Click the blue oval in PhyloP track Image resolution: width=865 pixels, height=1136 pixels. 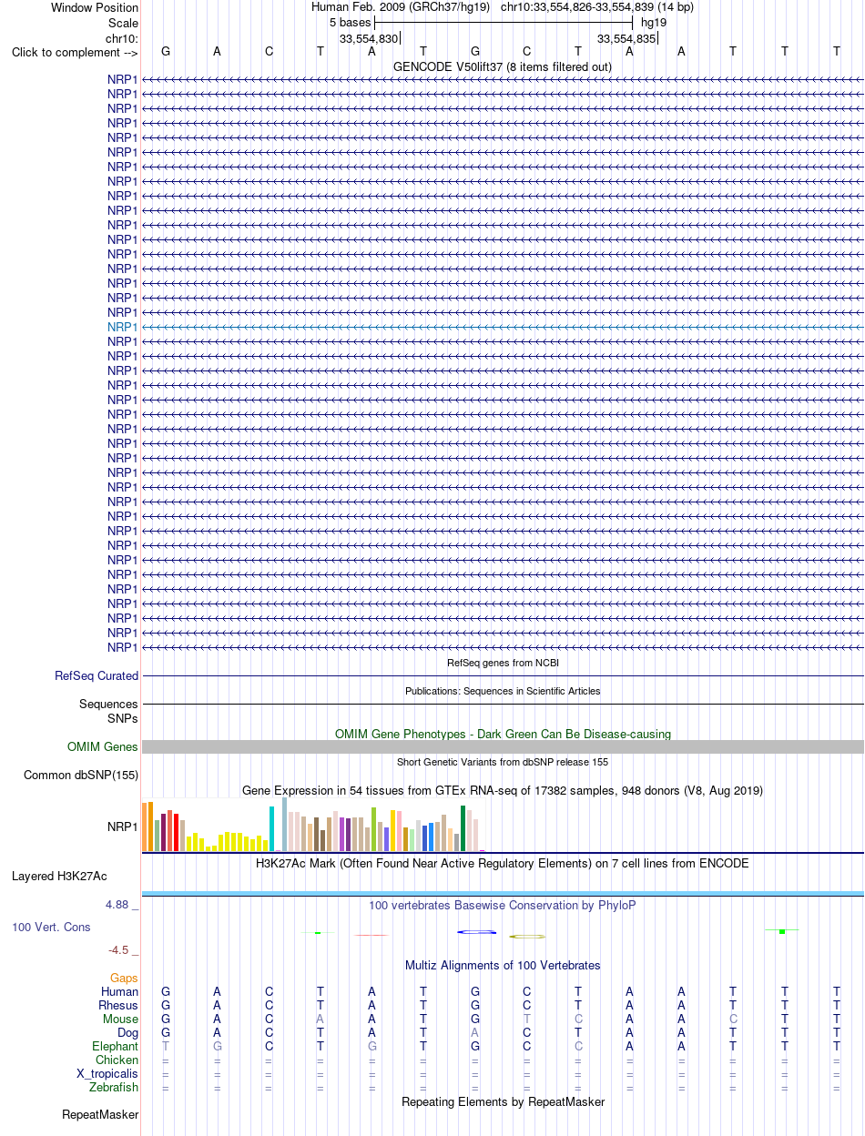coord(476,932)
